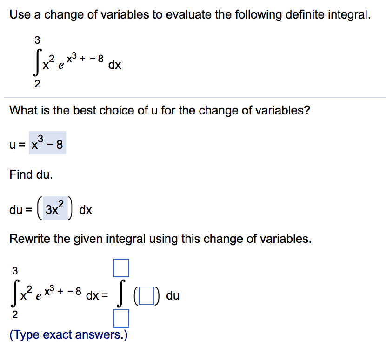The width and height of the screenshot is (386, 361).
Task: Click the upper bound 3 of the original integral
Action: pyautogui.click(x=36, y=41)
